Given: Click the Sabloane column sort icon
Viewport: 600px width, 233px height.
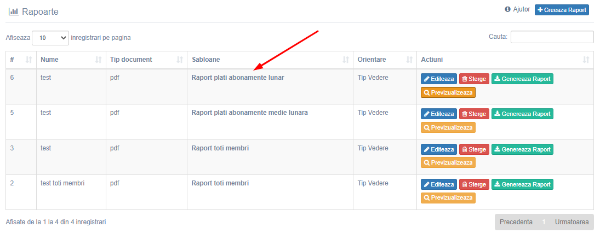Looking at the screenshot, I should coord(346,60).
